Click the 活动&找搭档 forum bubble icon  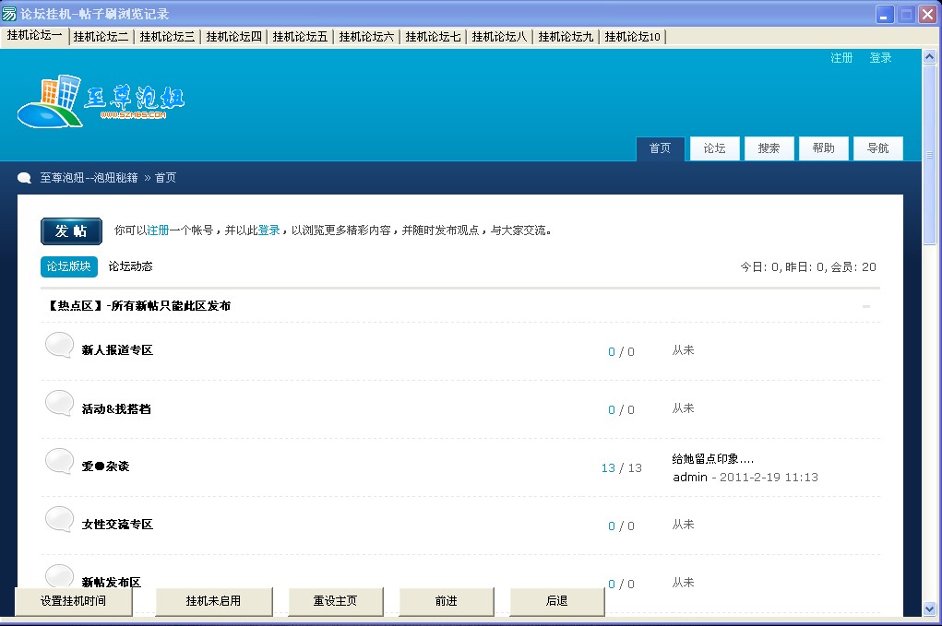60,404
